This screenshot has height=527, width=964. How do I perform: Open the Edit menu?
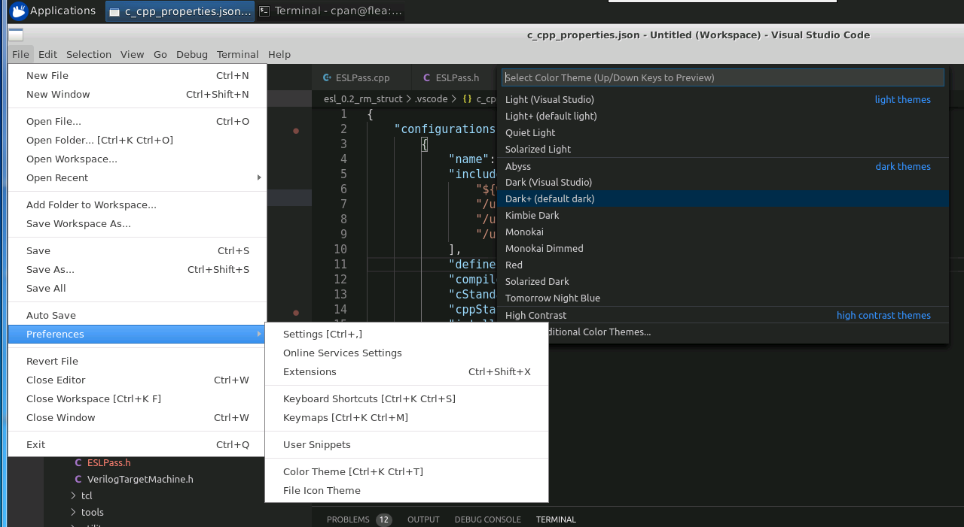coord(47,54)
